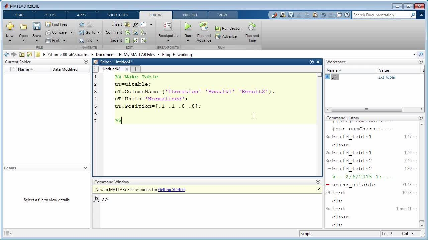This screenshot has width=428, height=240.
Task: Switch to the APPS tab
Action: 81,15
